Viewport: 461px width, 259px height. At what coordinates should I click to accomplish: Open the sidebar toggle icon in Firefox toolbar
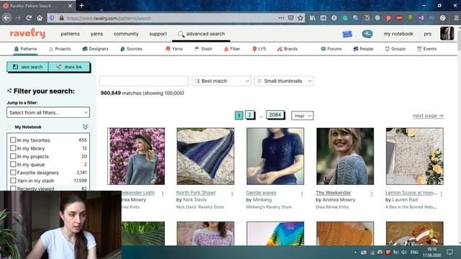tap(323, 18)
